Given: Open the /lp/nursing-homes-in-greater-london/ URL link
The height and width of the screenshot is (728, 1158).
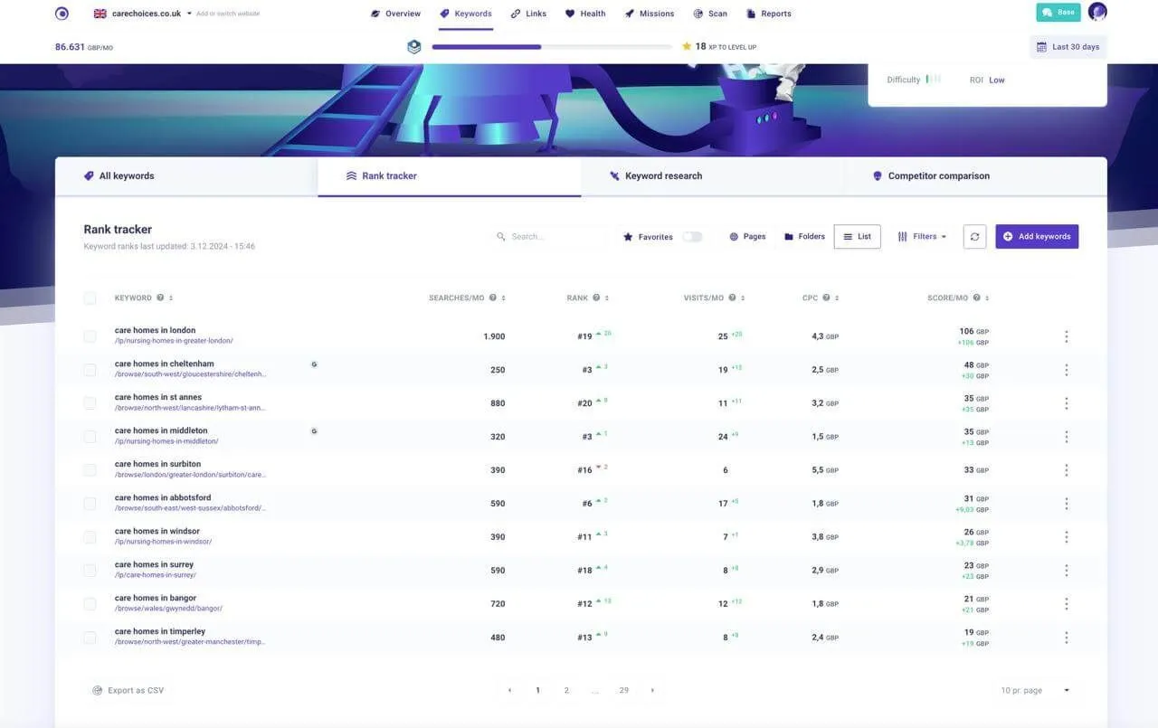Looking at the screenshot, I should tap(174, 341).
